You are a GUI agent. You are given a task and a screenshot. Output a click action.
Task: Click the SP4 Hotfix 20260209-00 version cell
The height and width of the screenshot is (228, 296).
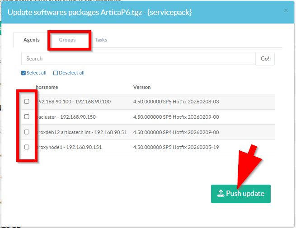tap(176, 132)
